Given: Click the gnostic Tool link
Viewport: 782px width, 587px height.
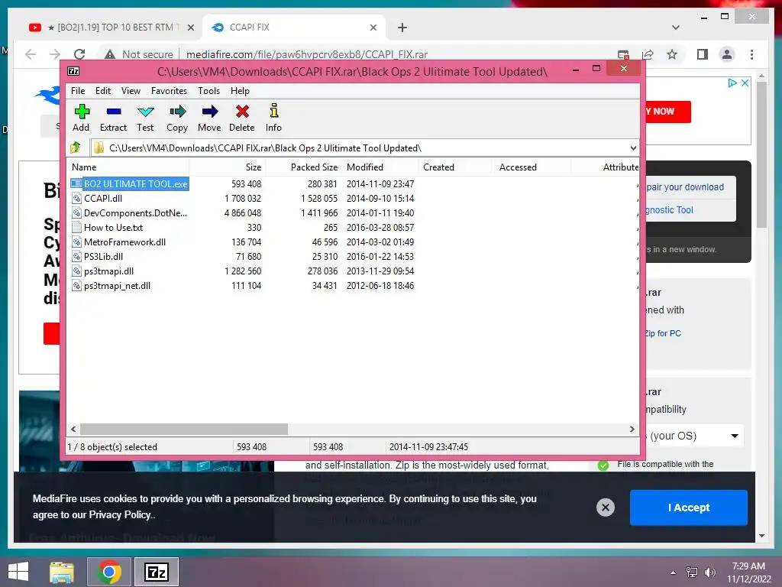Looking at the screenshot, I should (x=669, y=210).
